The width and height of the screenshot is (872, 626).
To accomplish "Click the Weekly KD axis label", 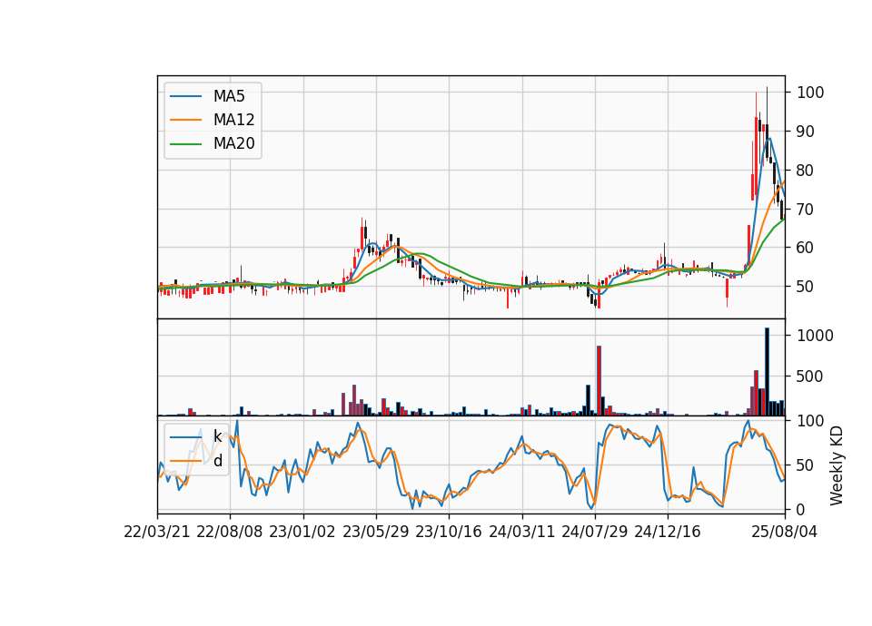I will (x=837, y=465).
